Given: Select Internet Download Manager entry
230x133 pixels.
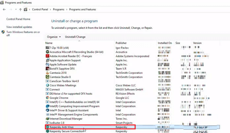Looking at the screenshot, I should [66, 119].
